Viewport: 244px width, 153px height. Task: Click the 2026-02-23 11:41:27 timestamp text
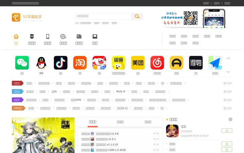coord(198,136)
